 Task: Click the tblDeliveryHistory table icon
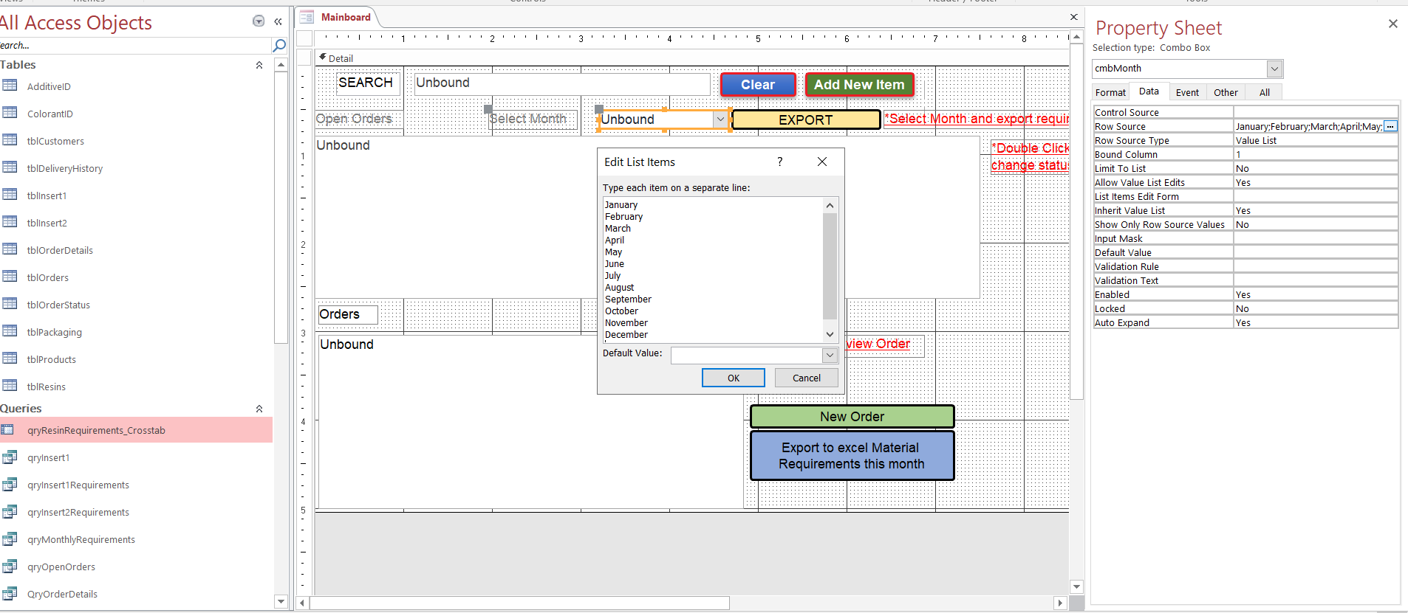click(10, 167)
